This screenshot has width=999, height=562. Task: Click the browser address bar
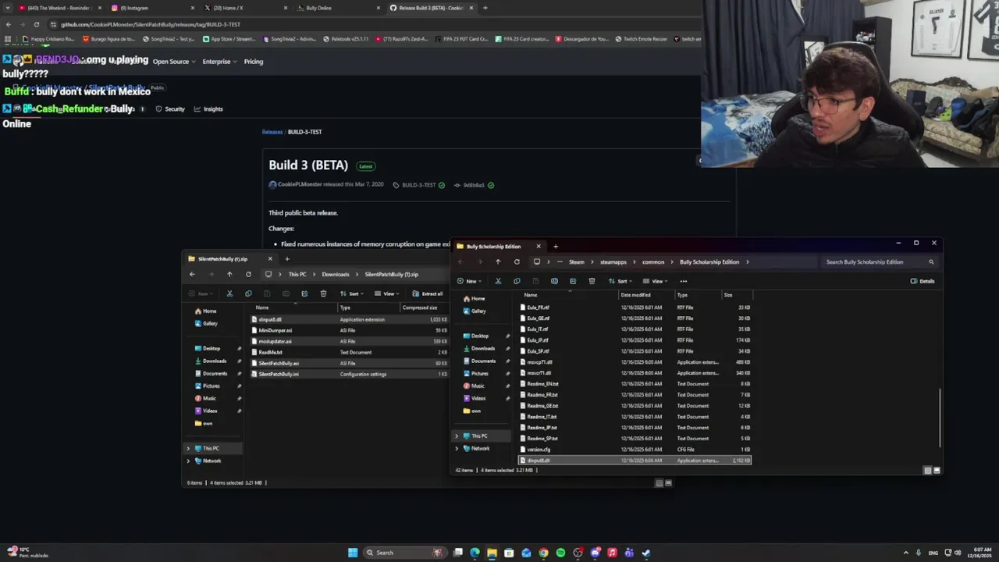[375, 24]
